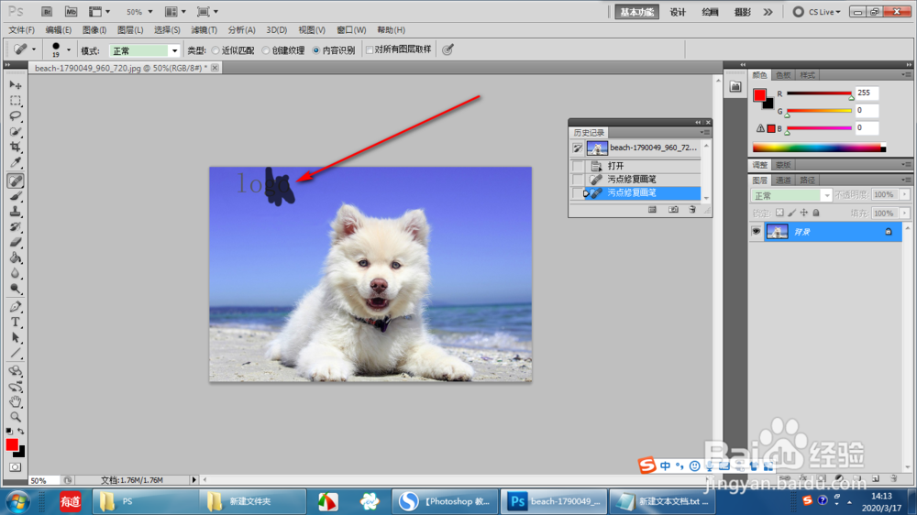
Task: Launch Mini Bridge from top bar
Action: 71,12
